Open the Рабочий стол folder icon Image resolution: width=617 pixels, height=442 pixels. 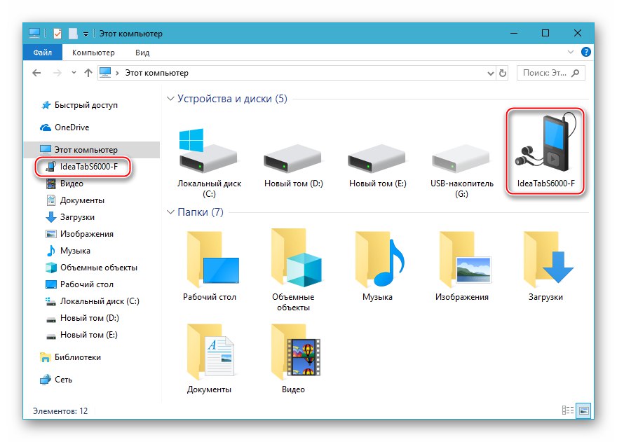(212, 259)
